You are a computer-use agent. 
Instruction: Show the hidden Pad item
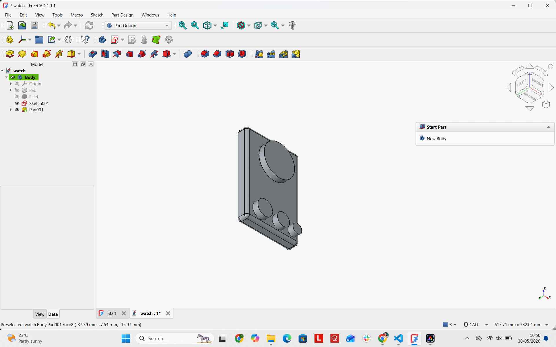point(17,91)
